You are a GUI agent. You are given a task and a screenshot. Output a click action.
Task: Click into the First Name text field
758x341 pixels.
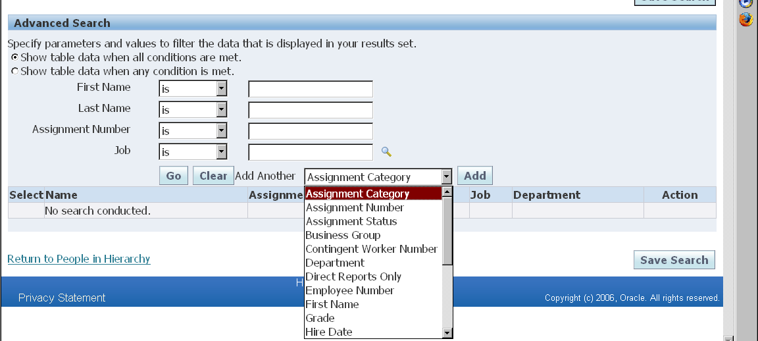coord(310,89)
